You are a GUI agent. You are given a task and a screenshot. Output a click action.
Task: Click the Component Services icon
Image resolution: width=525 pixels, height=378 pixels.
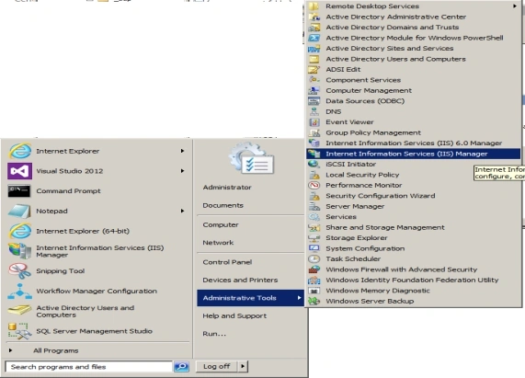(x=314, y=80)
